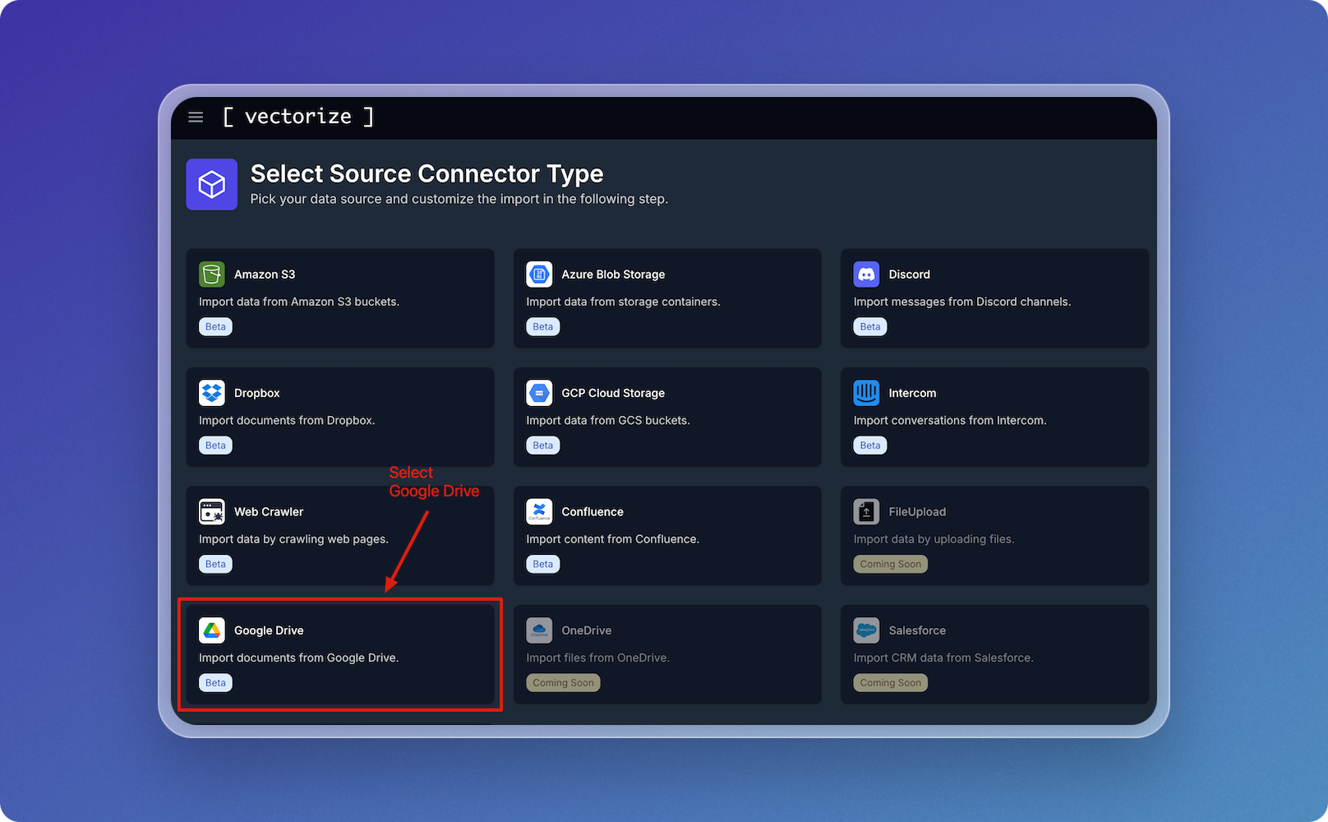Click the OneDrive icon
The height and width of the screenshot is (822, 1328).
[x=539, y=630]
